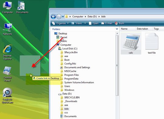This screenshot has width=164, height=119.
Task: Select the MSOCache folder
Action: click(68, 71)
